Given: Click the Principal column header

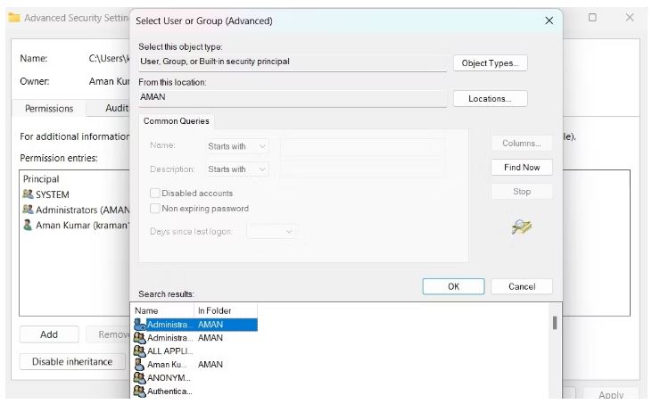Looking at the screenshot, I should [41, 179].
